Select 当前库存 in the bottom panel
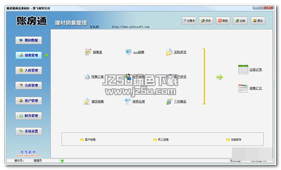 (234, 139)
